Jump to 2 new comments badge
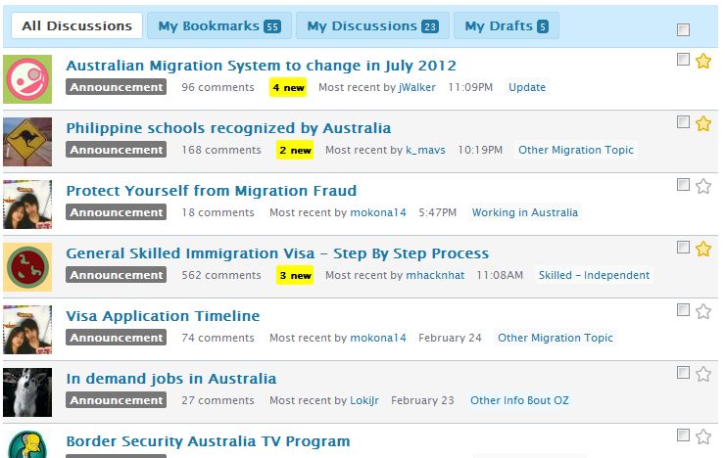 pyautogui.click(x=295, y=150)
